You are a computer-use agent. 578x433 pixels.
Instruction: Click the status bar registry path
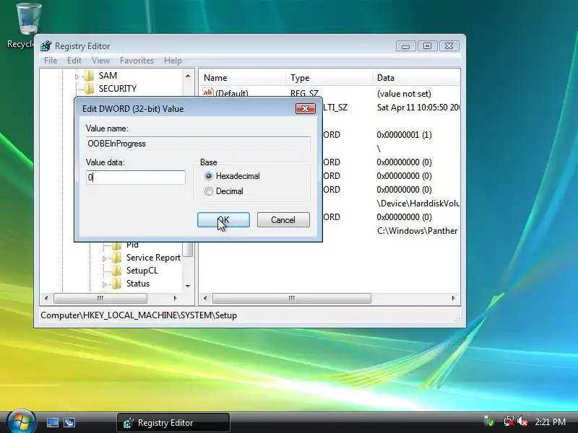[x=139, y=315]
